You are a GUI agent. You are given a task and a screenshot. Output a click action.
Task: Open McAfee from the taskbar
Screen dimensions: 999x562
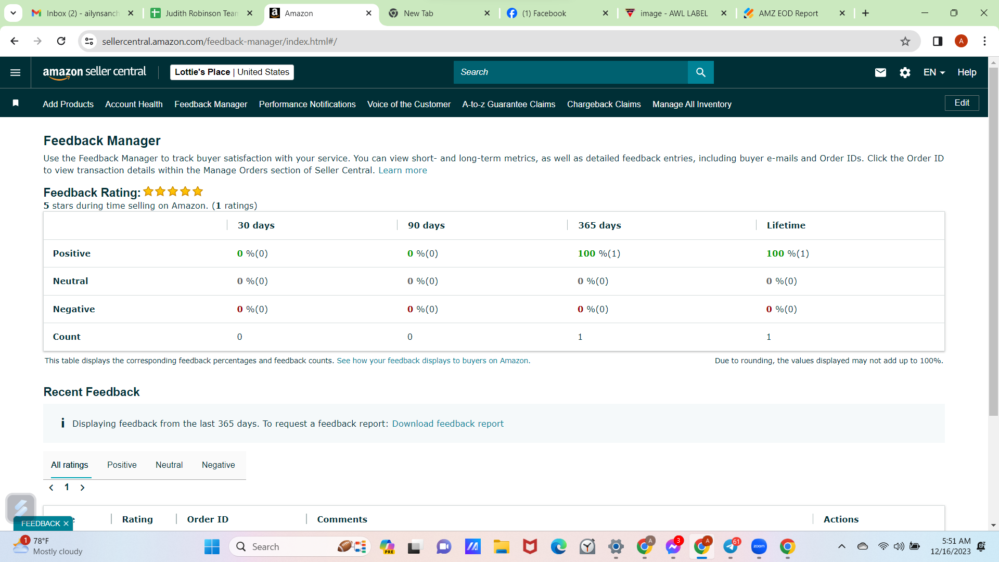530,547
